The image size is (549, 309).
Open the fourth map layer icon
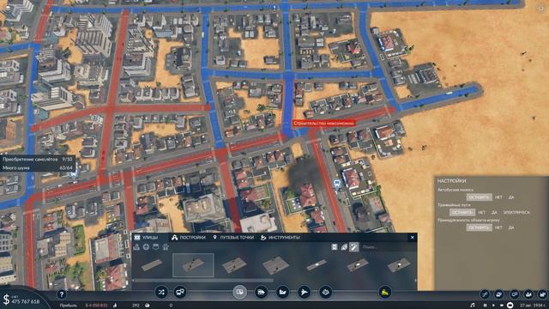coord(528,294)
